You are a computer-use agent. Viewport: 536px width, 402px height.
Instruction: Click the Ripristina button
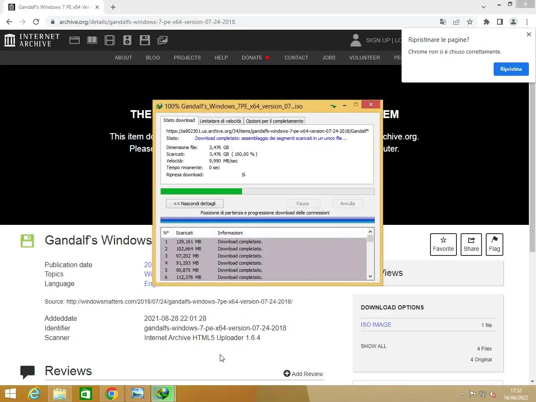(511, 69)
